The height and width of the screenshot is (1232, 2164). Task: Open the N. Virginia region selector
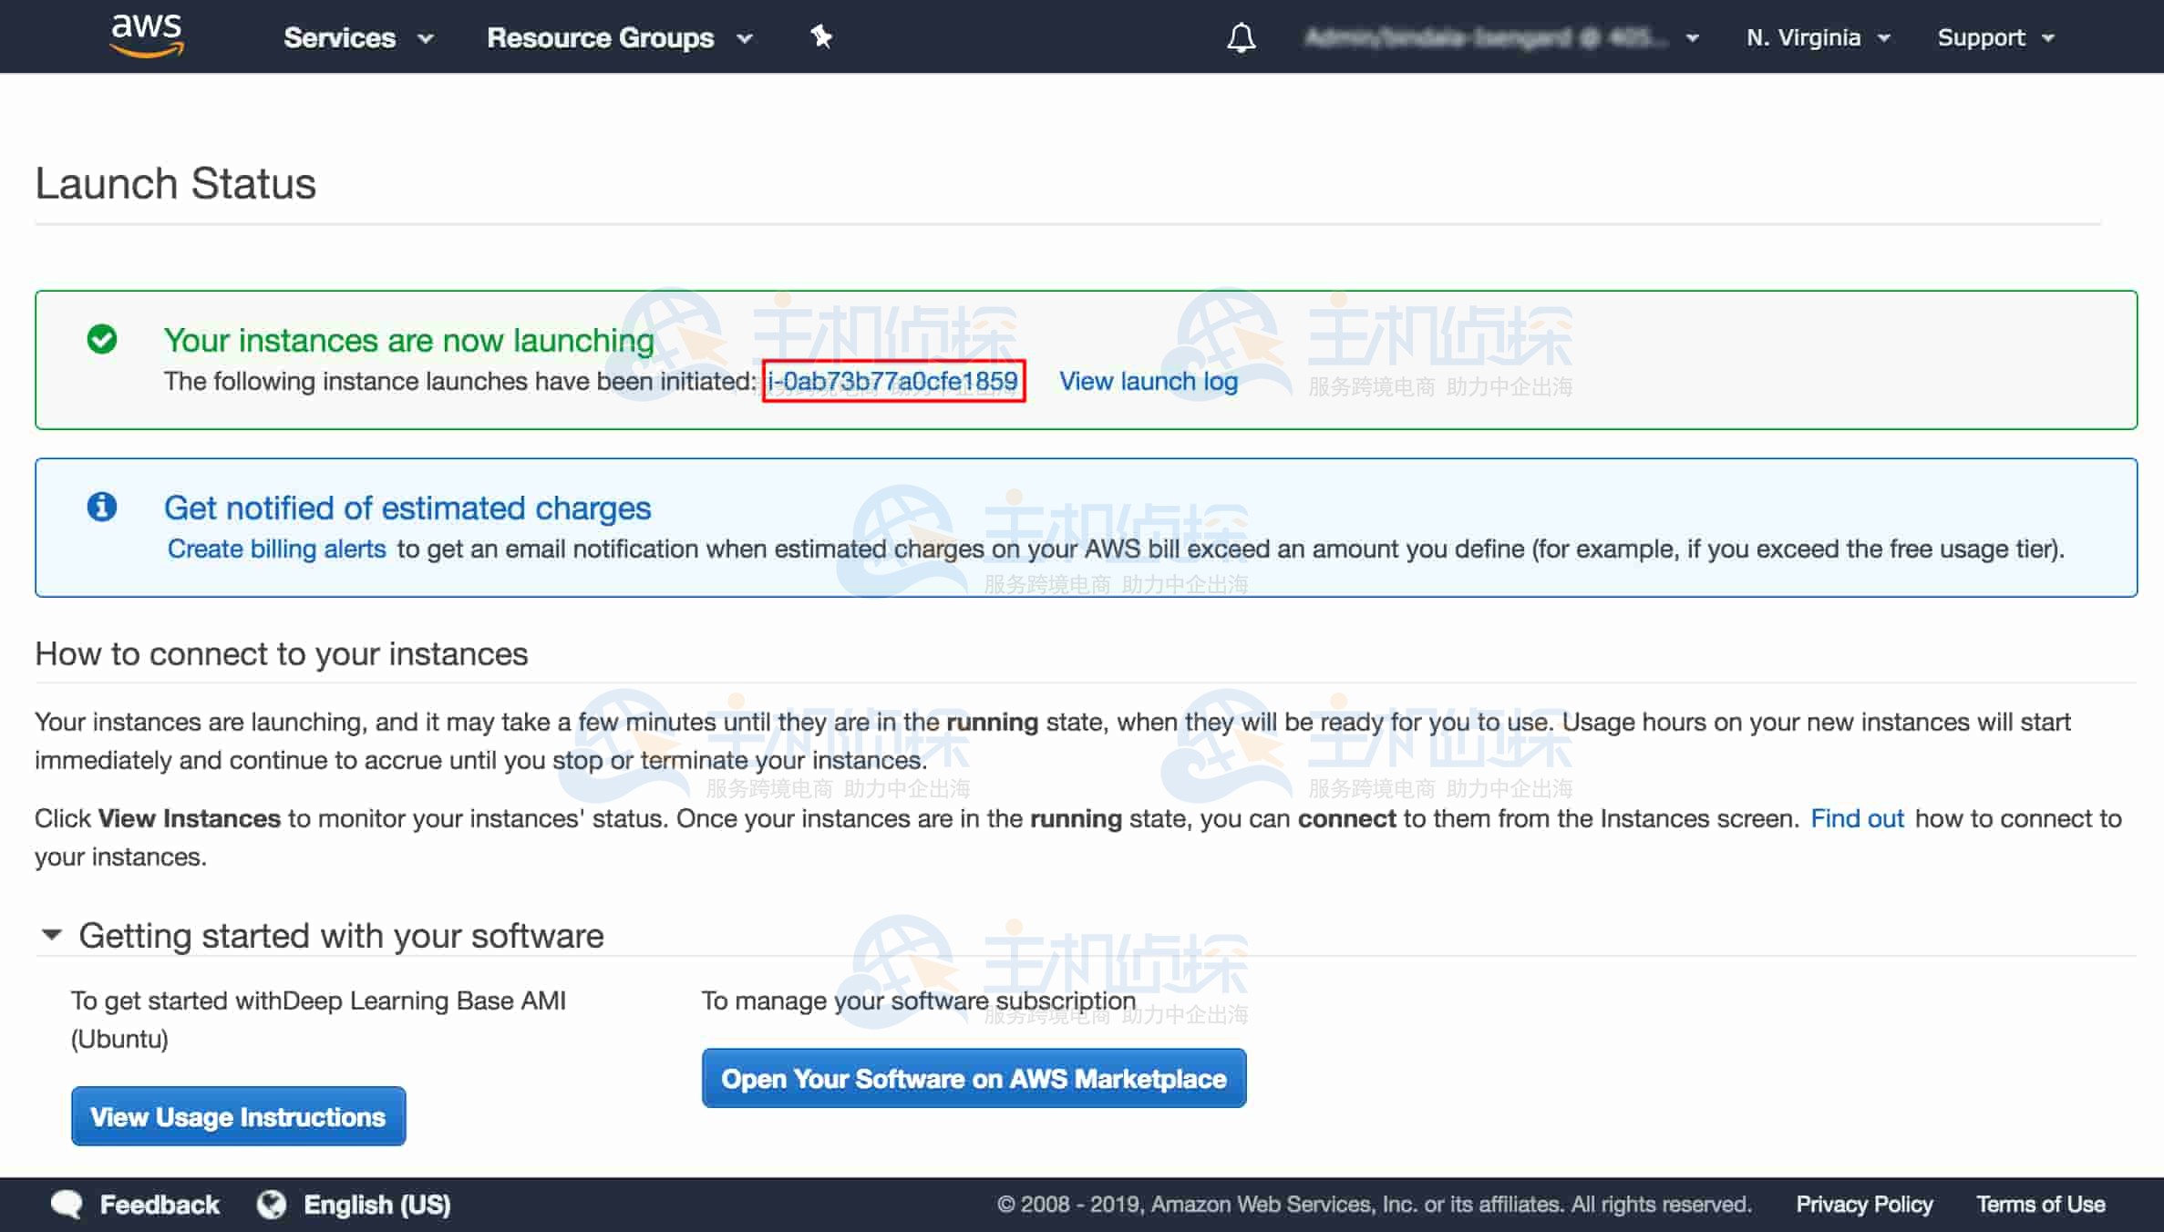coord(1818,37)
